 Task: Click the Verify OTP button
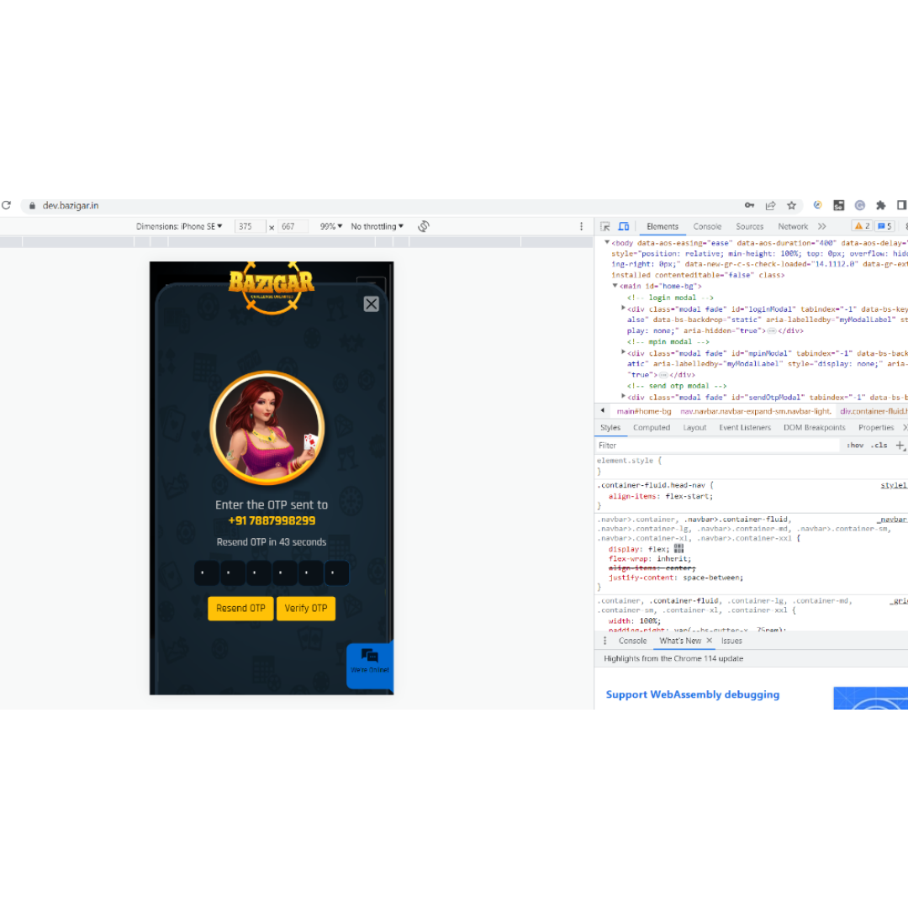coord(306,609)
